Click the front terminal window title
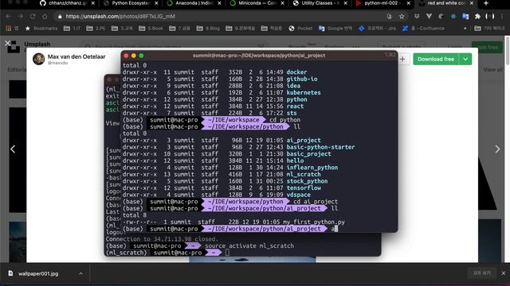This screenshot has width=510, height=286. tap(259, 56)
